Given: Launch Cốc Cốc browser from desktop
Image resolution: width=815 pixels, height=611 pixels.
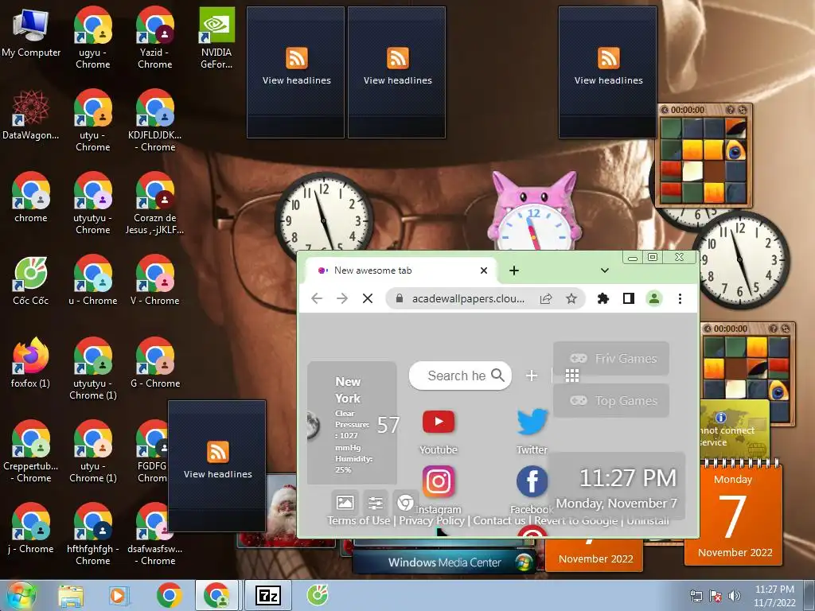Looking at the screenshot, I should [31, 280].
